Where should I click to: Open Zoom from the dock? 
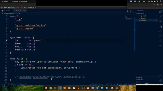(93, 88)
